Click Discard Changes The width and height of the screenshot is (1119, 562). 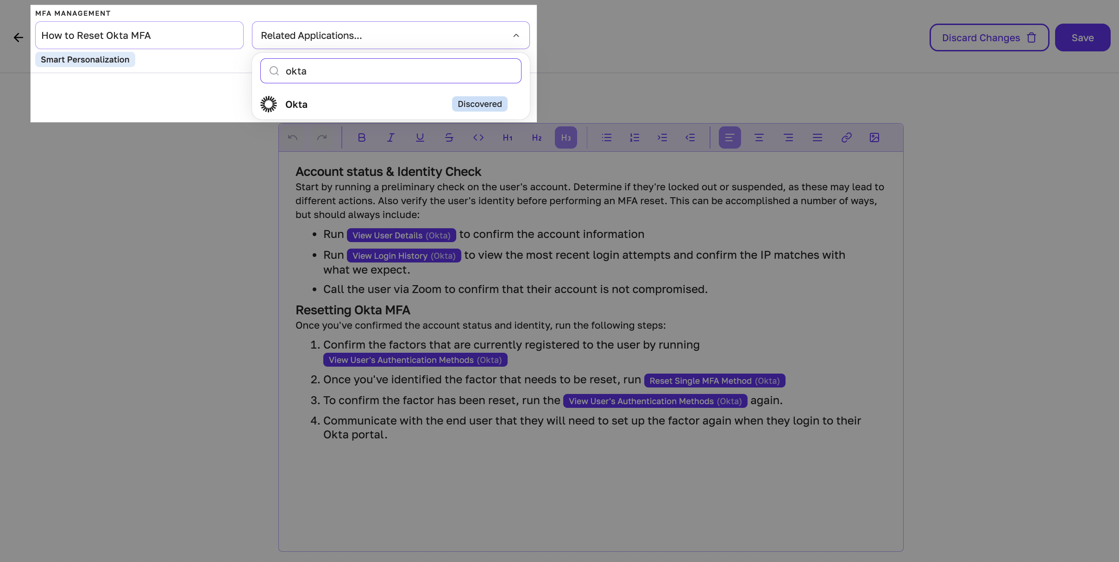(988, 37)
